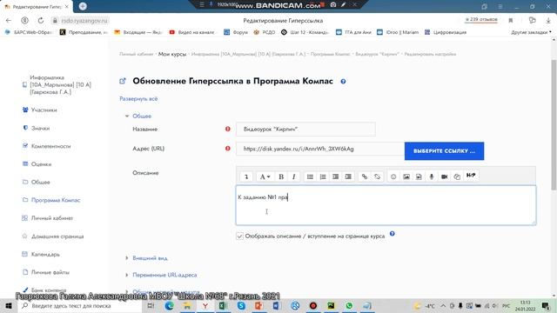Open Excel from the taskbar

[223, 305]
